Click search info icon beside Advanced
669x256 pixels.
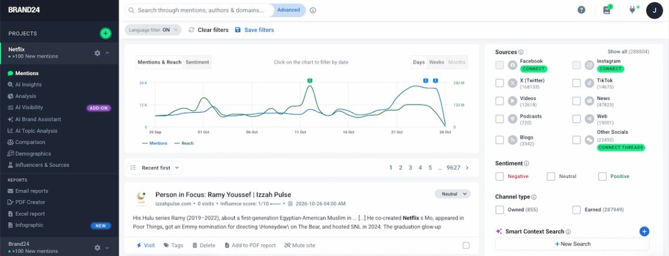pyautogui.click(x=313, y=10)
